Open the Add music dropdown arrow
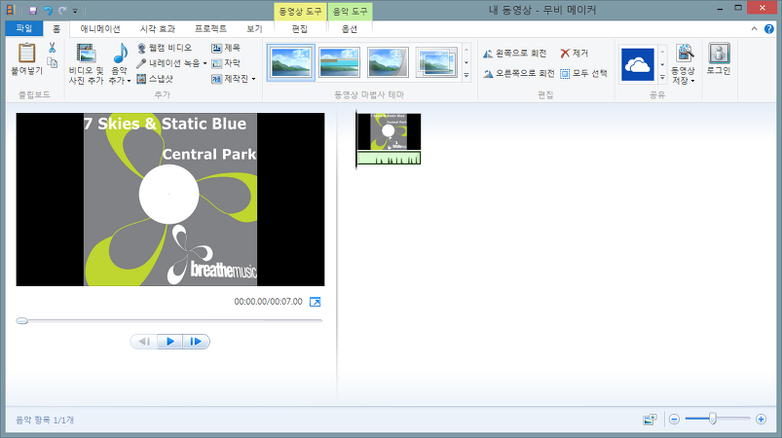Screen dimensions: 782x438 [129, 81]
